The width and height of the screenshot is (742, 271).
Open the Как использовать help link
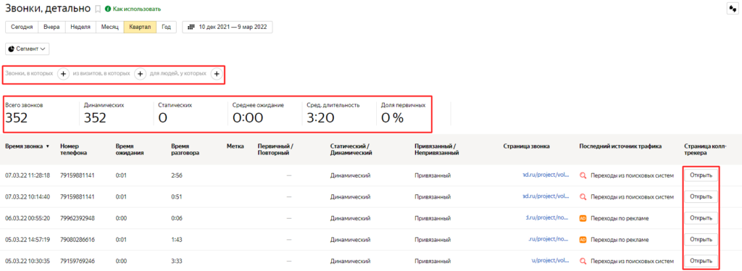(137, 9)
